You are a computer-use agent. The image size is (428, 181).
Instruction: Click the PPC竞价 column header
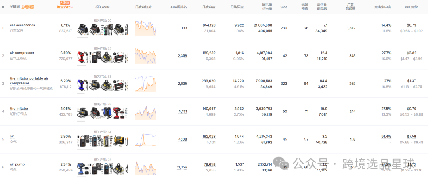point(411,7)
